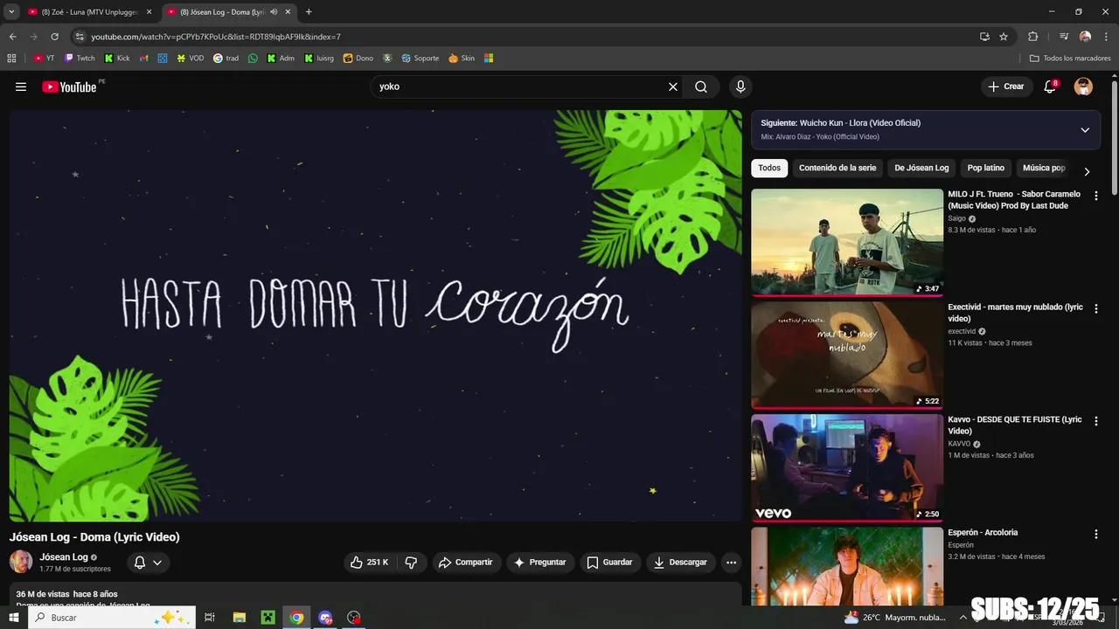Open options for Esperón Arcoloria video
Viewport: 1119px width, 629px height.
[1095, 534]
